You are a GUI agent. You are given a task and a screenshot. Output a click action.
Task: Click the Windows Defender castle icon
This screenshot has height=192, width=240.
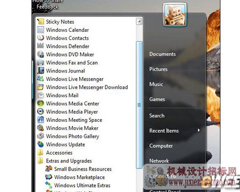[40, 46]
